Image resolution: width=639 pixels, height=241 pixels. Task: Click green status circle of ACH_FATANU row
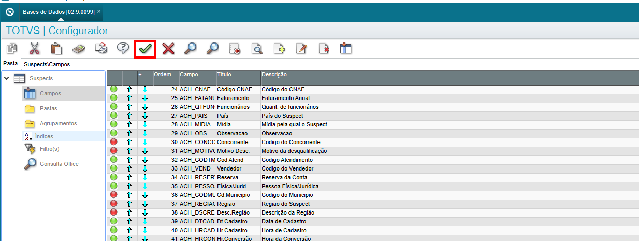pyautogui.click(x=114, y=98)
